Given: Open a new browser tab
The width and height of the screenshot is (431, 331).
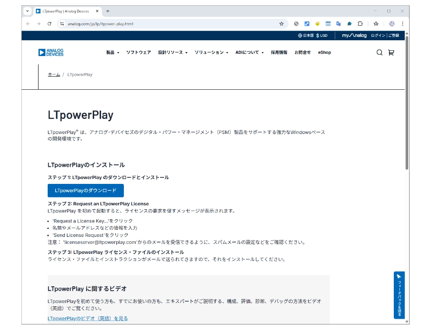Looking at the screenshot, I should (108, 11).
